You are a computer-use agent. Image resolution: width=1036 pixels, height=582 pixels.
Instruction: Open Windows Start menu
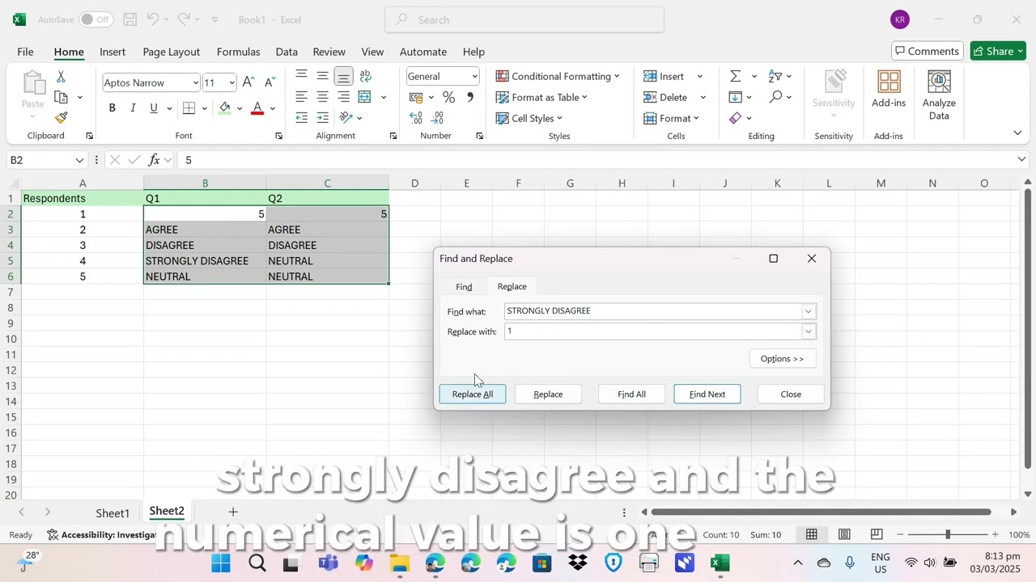click(x=221, y=563)
